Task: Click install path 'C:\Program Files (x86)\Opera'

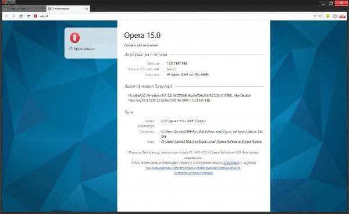Action: (x=183, y=121)
